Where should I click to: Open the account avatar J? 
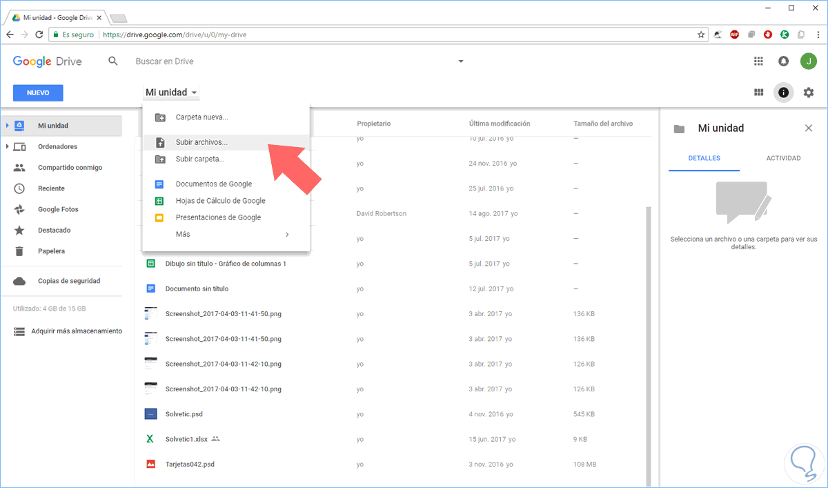click(x=809, y=61)
